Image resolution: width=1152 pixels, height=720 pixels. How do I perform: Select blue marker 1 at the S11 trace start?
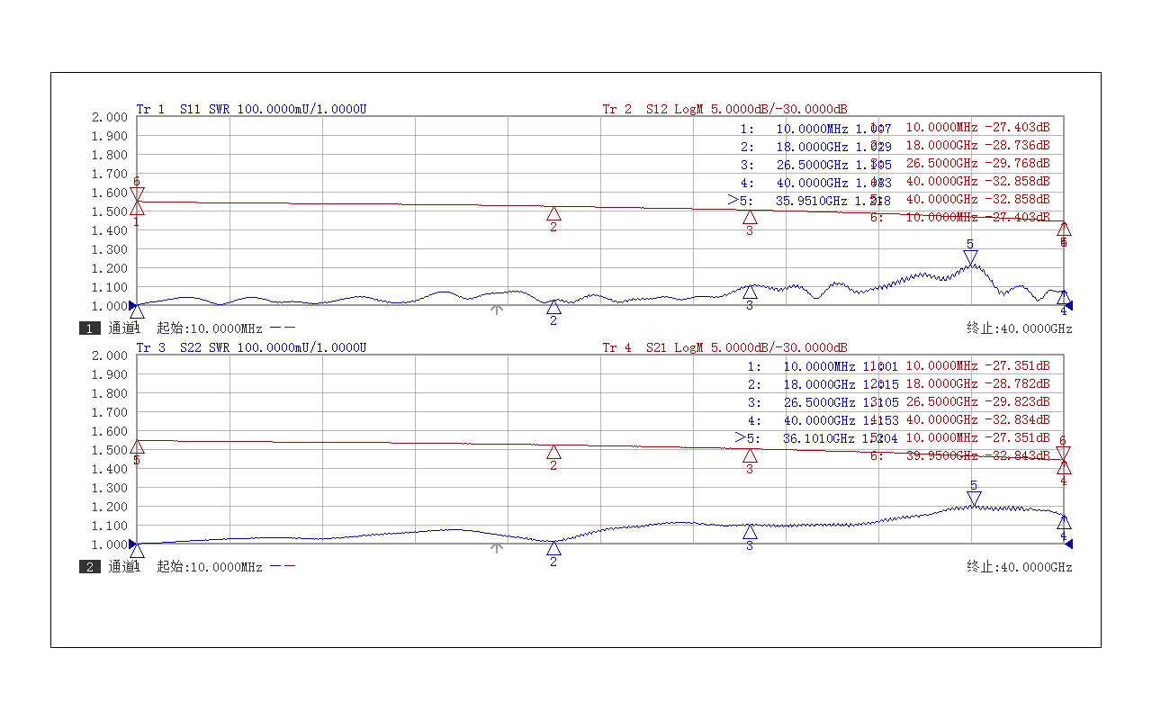[137, 311]
